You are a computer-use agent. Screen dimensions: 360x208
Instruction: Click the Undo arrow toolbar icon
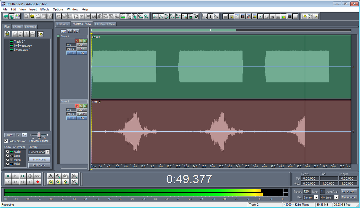(58, 16)
